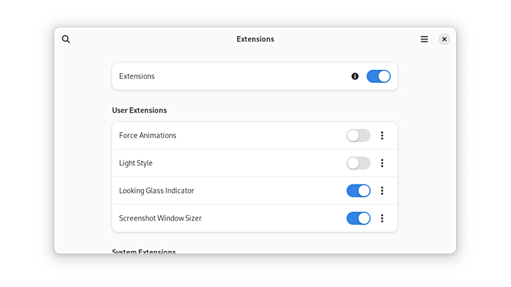This screenshot has width=511, height=287.
Task: Disable the Looking Glass Indicator extension
Action: coord(358,191)
